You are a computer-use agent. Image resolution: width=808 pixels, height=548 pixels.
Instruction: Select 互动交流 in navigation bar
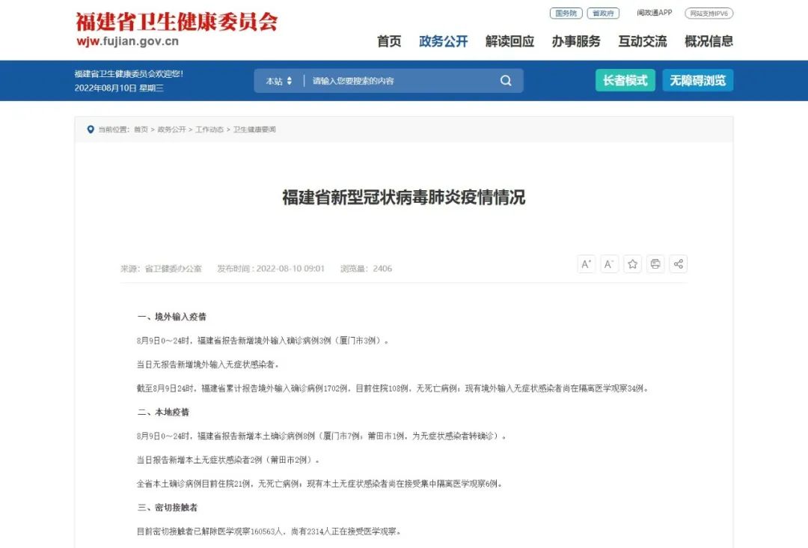click(642, 42)
